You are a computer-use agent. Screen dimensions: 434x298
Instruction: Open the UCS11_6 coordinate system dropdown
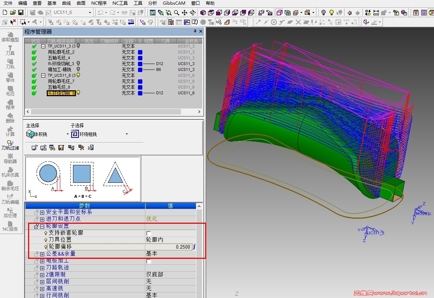tap(90, 12)
